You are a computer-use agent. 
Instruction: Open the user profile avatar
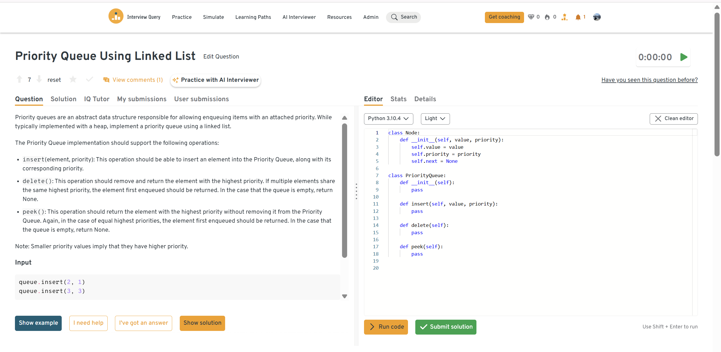596,17
